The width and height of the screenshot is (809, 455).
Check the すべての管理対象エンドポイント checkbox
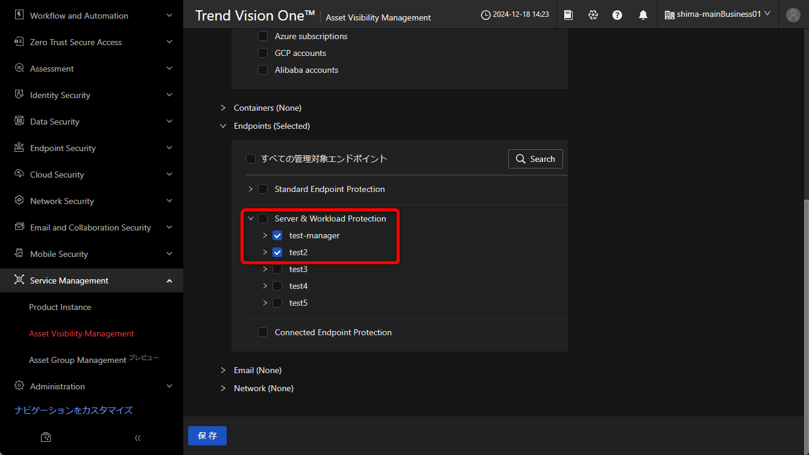point(251,159)
